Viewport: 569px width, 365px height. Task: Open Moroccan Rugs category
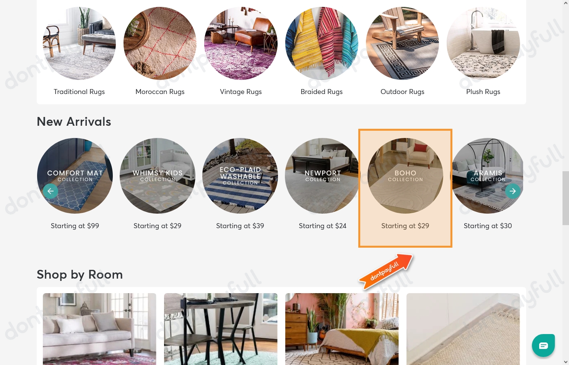click(160, 43)
